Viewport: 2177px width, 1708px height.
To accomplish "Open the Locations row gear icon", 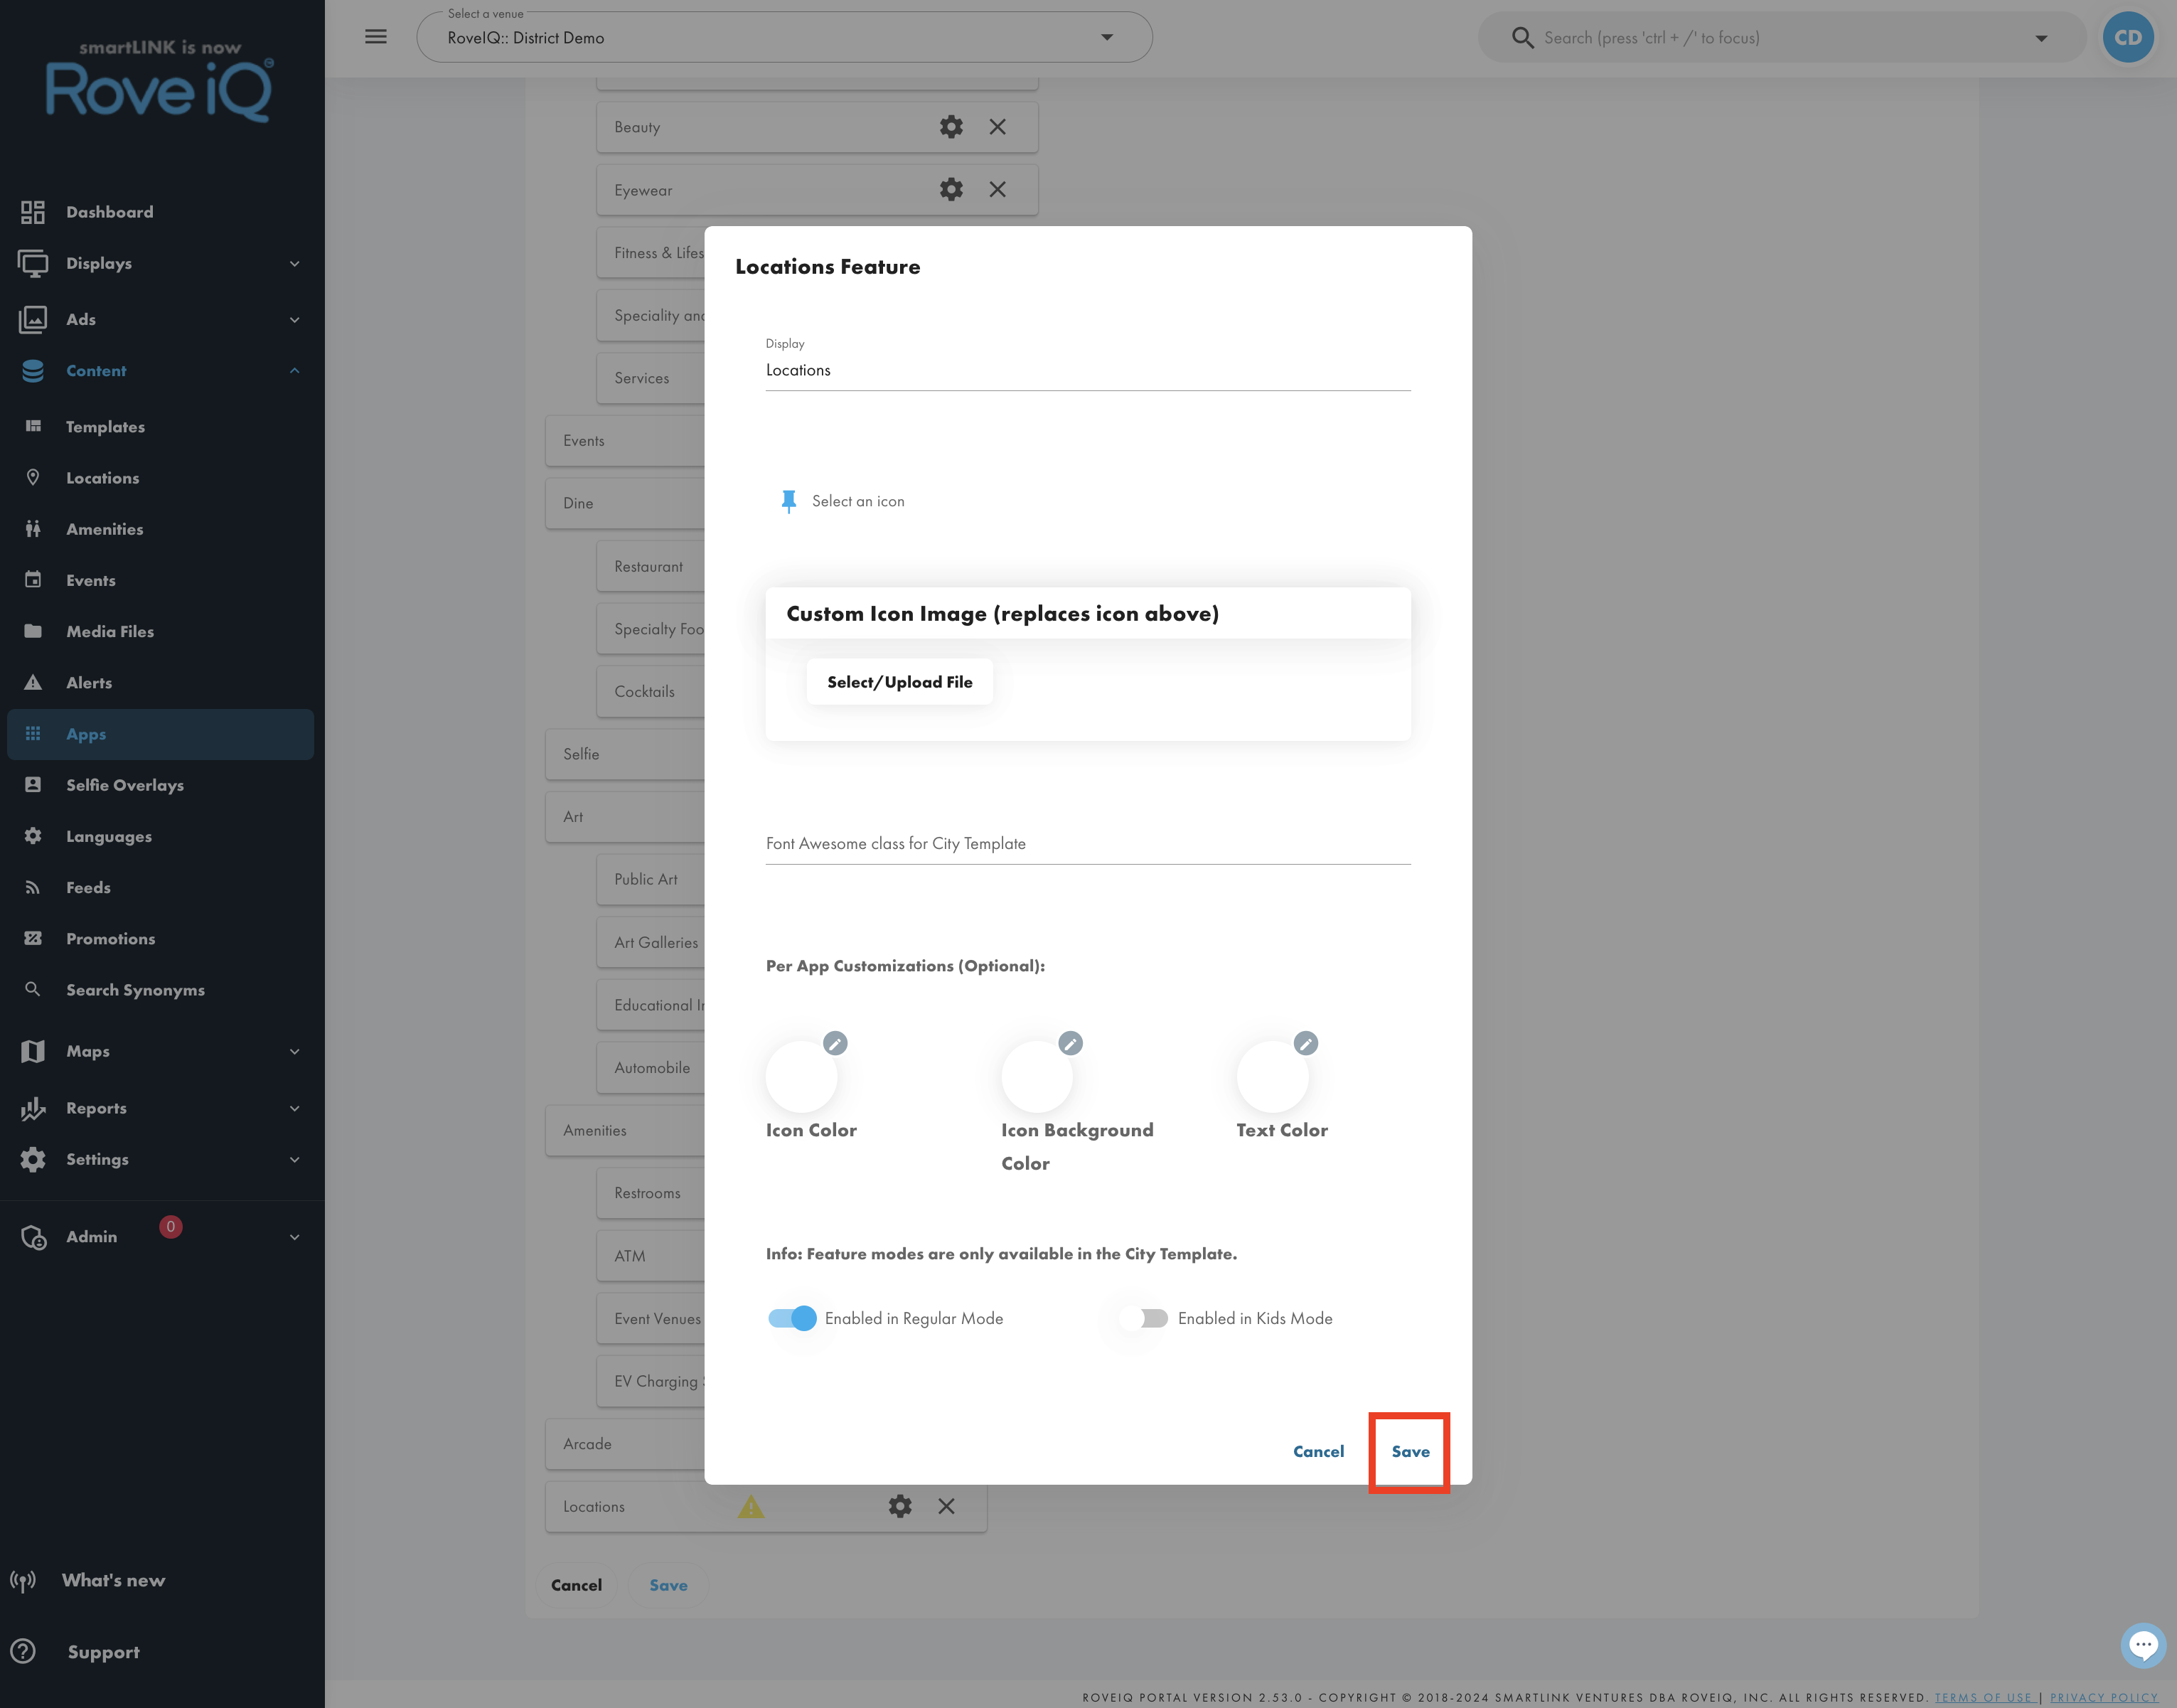I will (900, 1506).
